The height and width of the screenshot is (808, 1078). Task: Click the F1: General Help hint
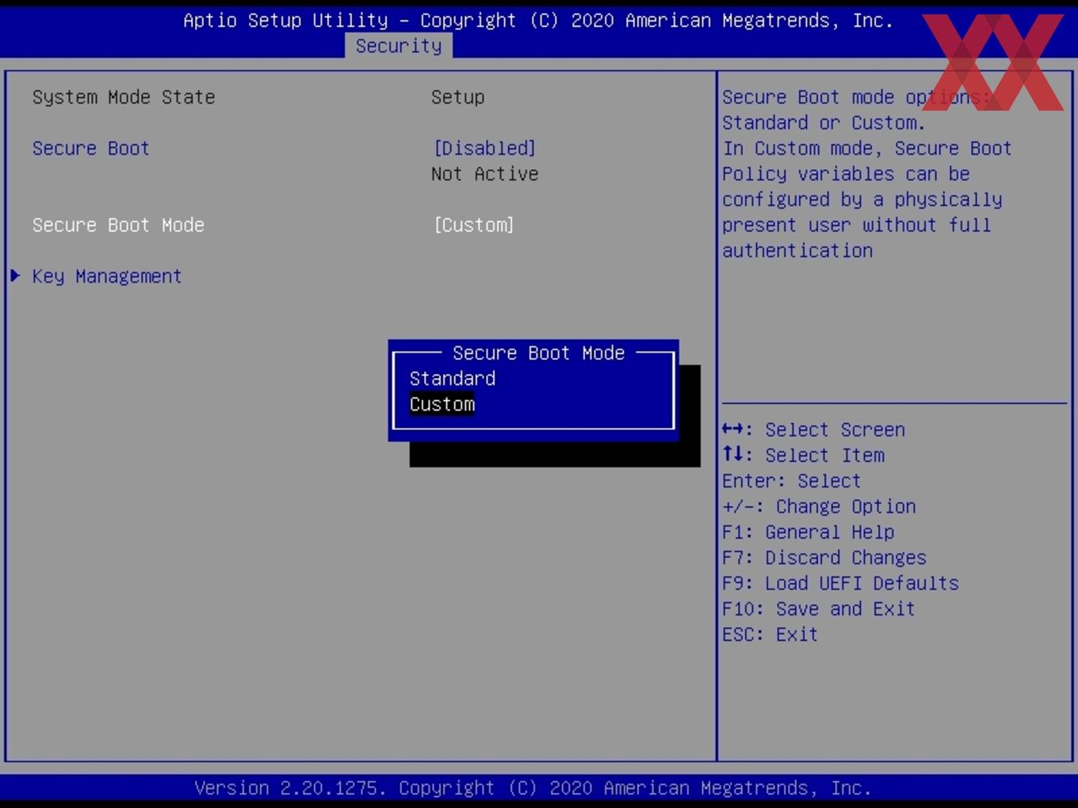[x=808, y=532]
